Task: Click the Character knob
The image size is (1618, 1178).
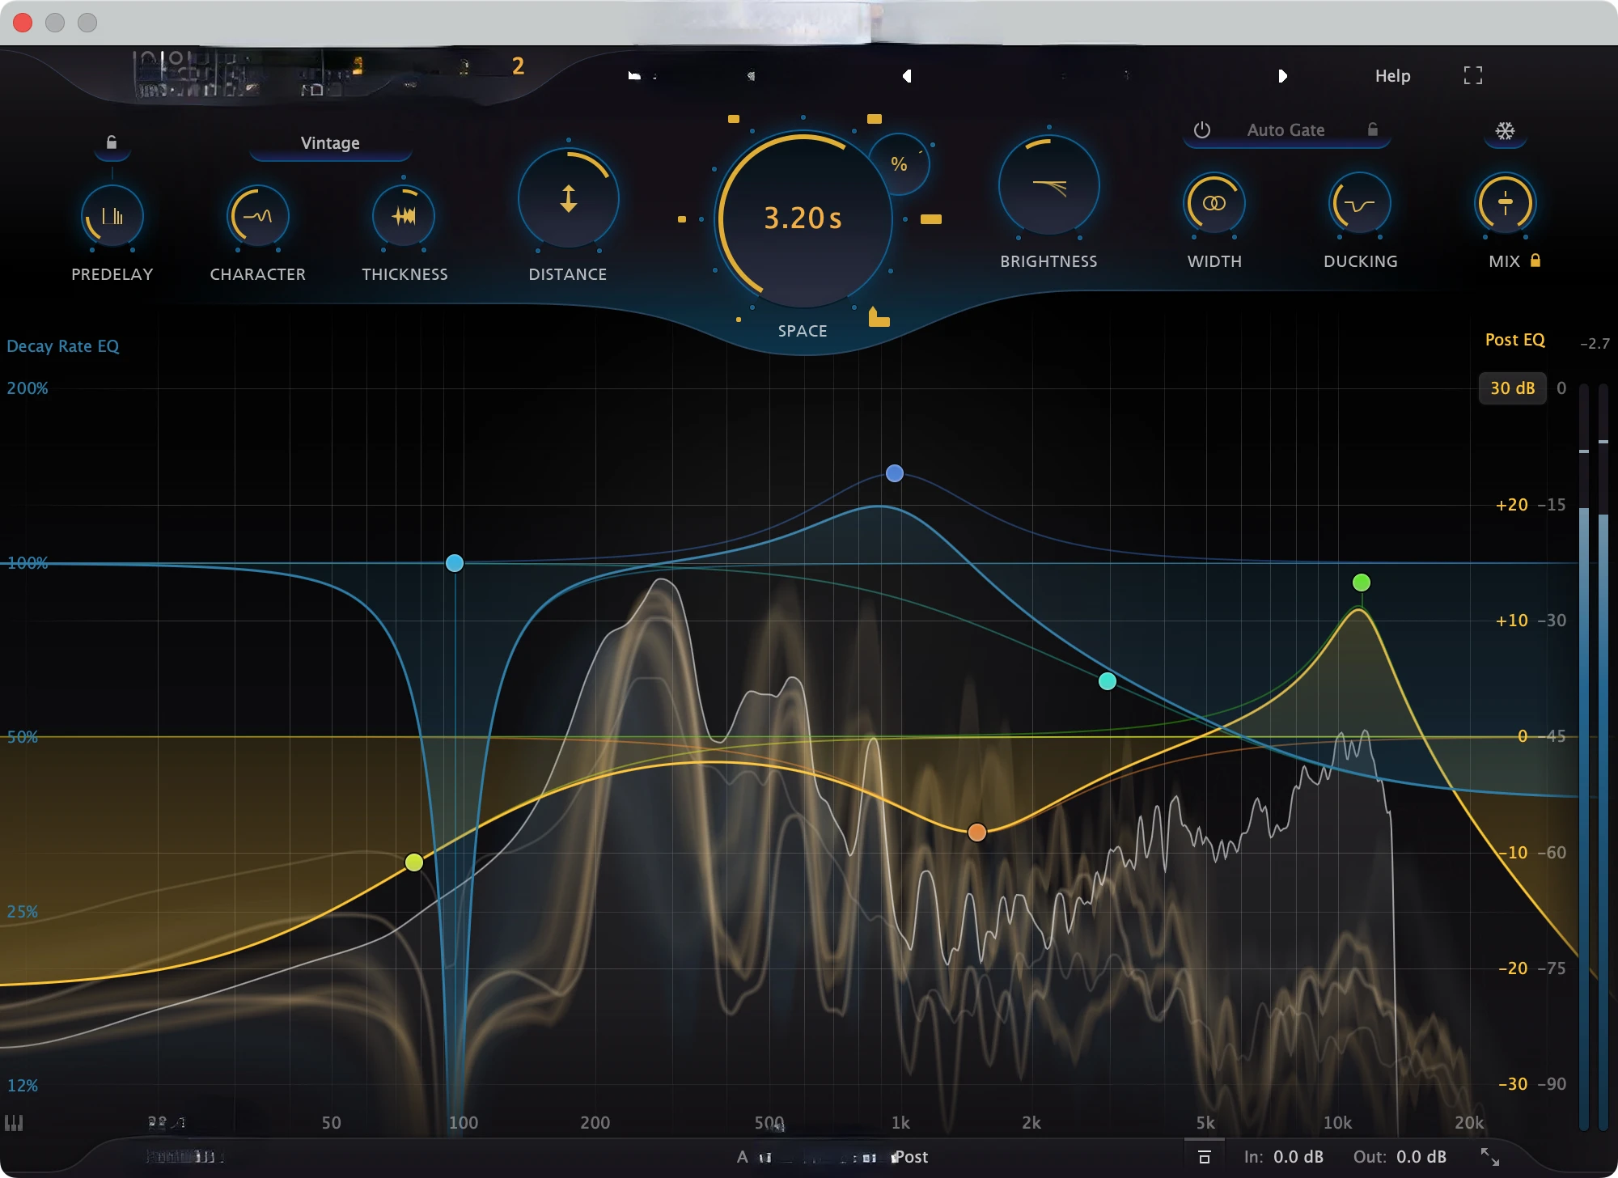Action: pyautogui.click(x=258, y=216)
